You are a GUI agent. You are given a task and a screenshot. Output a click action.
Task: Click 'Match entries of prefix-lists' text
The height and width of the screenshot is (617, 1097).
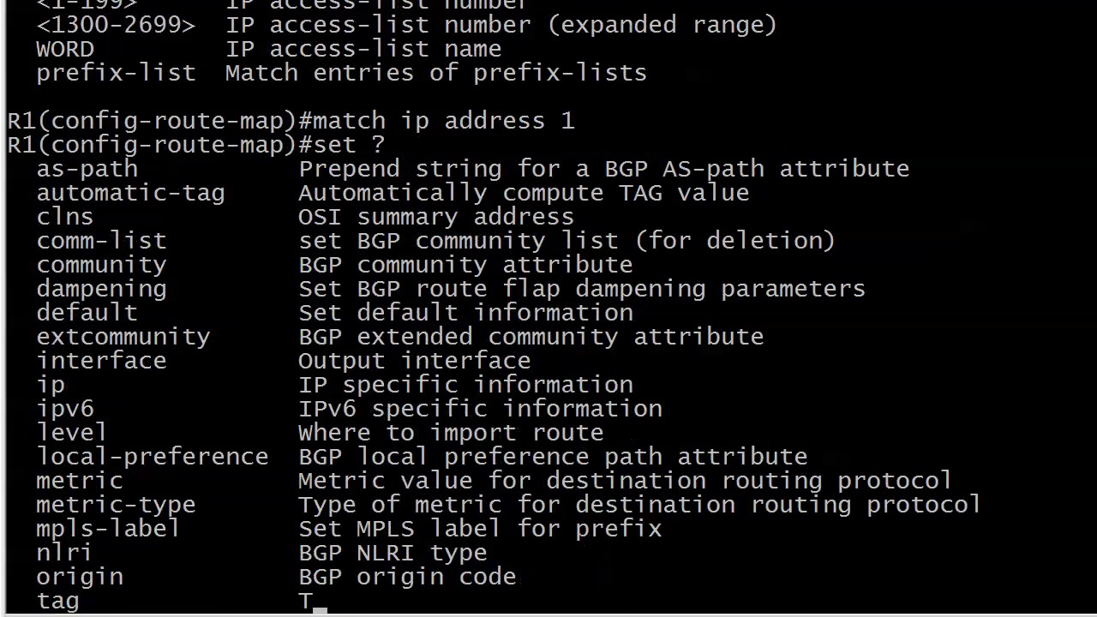pos(436,73)
